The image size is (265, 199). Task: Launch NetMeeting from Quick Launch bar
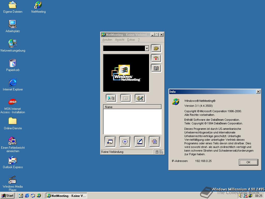click(39, 196)
